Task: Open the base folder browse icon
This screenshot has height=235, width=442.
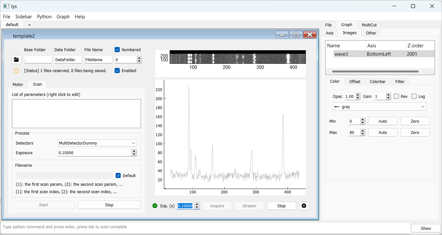Action: [x=16, y=60]
